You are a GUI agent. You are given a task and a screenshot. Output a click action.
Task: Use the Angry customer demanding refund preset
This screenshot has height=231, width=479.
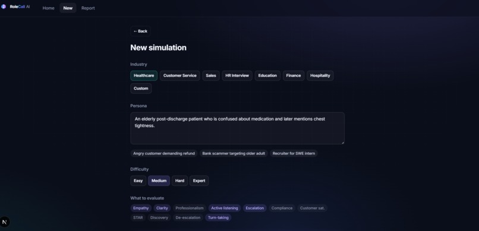pos(164,153)
